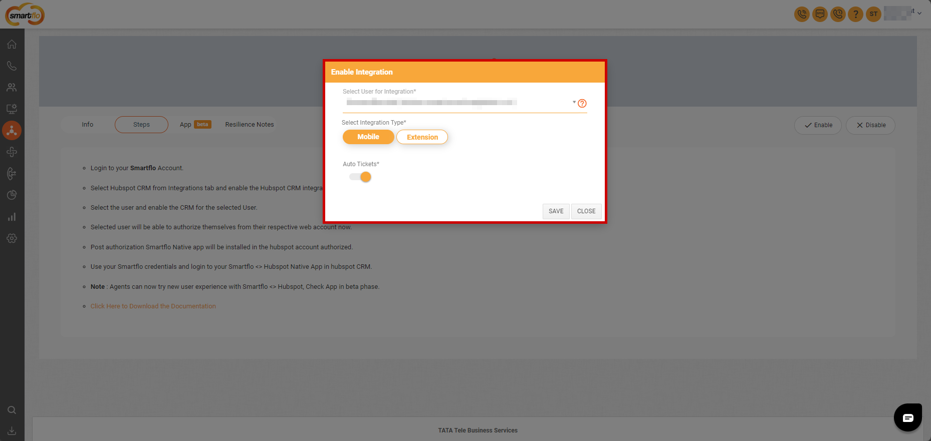This screenshot has width=931, height=441.
Task: Open the monitor settings sidebar icon
Action: pos(12,109)
